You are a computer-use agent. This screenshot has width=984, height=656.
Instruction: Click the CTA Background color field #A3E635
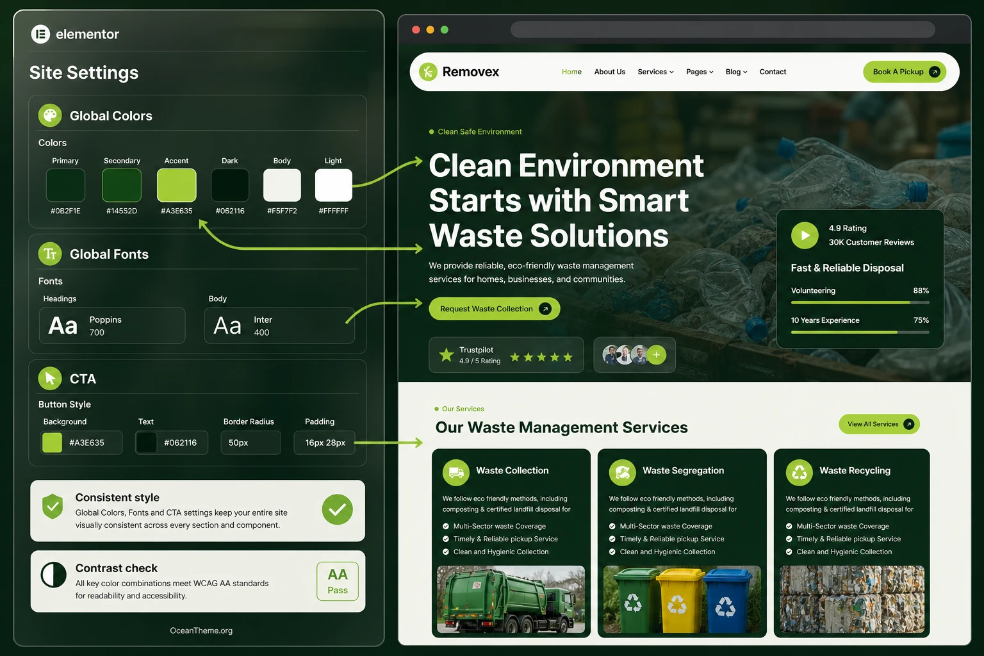point(81,443)
